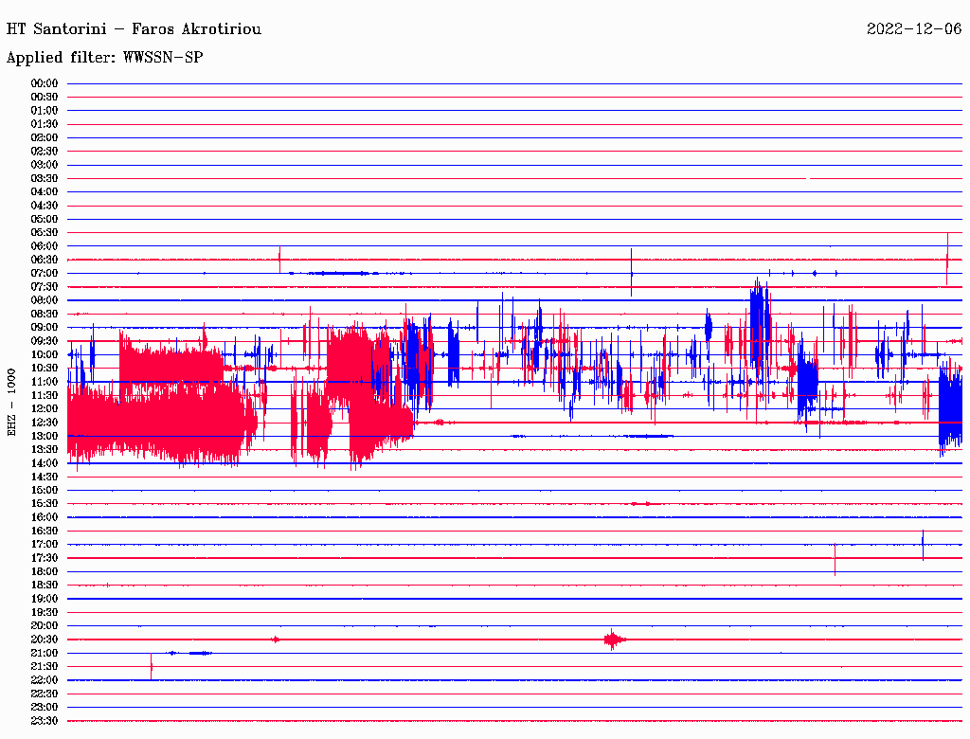Image resolution: width=970 pixels, height=739 pixels.
Task: Click the 18:30 time label
Action: click(x=44, y=586)
